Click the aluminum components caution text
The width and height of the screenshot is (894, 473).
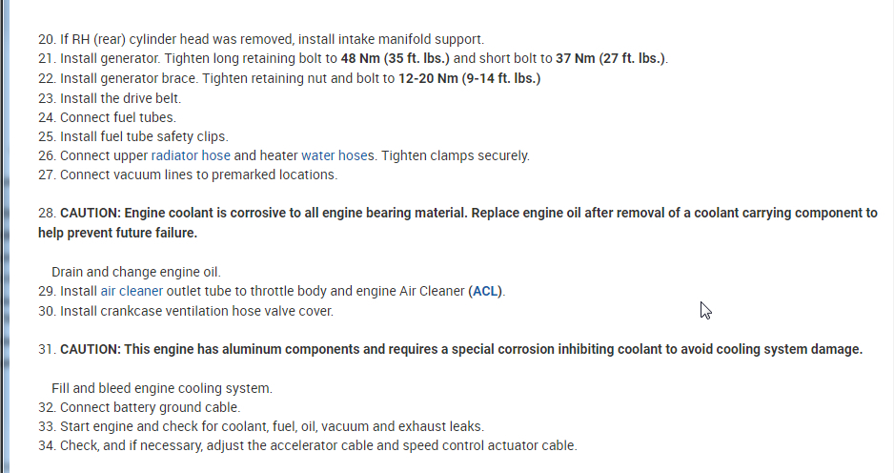coord(461,349)
